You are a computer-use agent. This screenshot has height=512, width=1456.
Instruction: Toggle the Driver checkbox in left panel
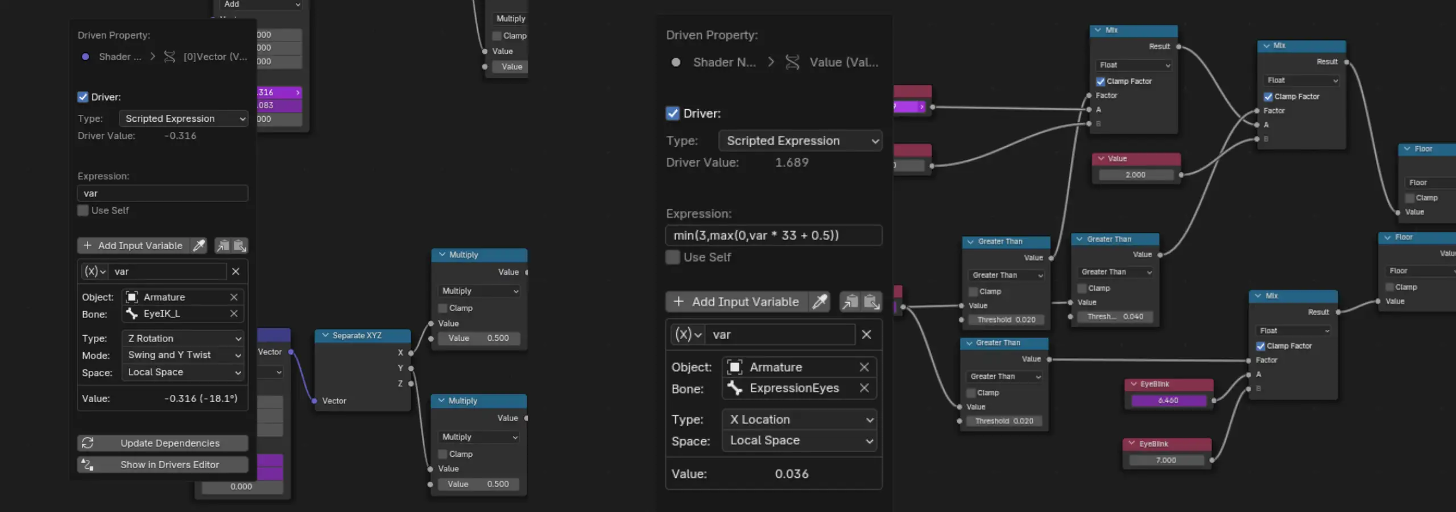click(83, 97)
